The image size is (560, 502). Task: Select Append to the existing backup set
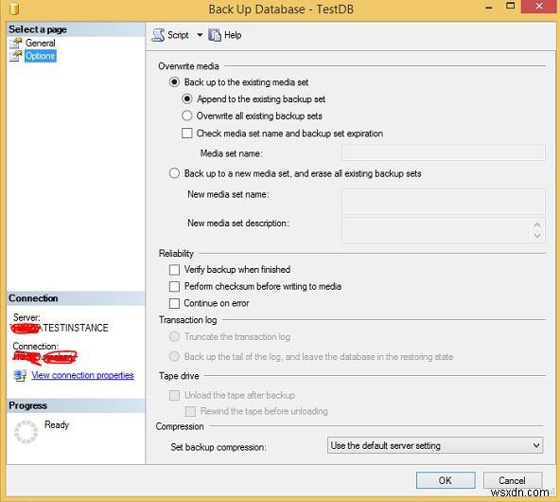pos(187,99)
